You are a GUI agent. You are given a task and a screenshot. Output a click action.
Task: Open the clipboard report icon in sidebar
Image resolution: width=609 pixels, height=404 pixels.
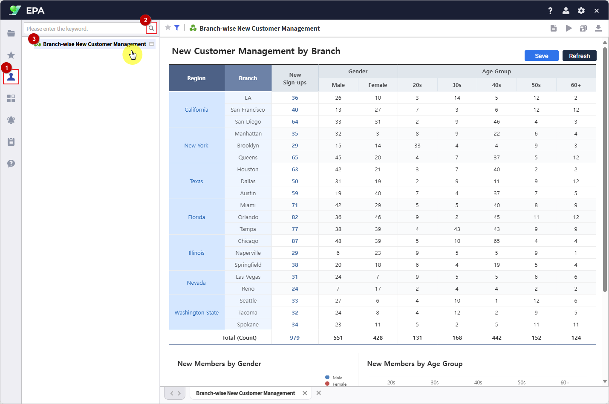(x=11, y=141)
